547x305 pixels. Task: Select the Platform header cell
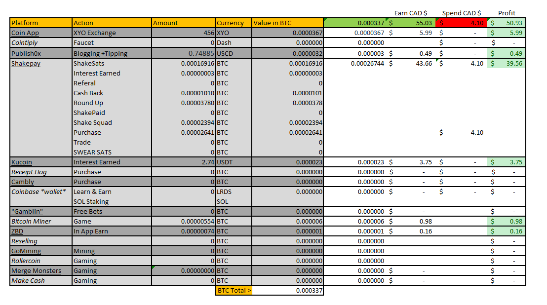tap(41, 23)
